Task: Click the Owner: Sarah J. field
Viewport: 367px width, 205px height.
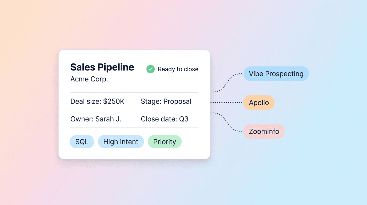Action: point(96,119)
